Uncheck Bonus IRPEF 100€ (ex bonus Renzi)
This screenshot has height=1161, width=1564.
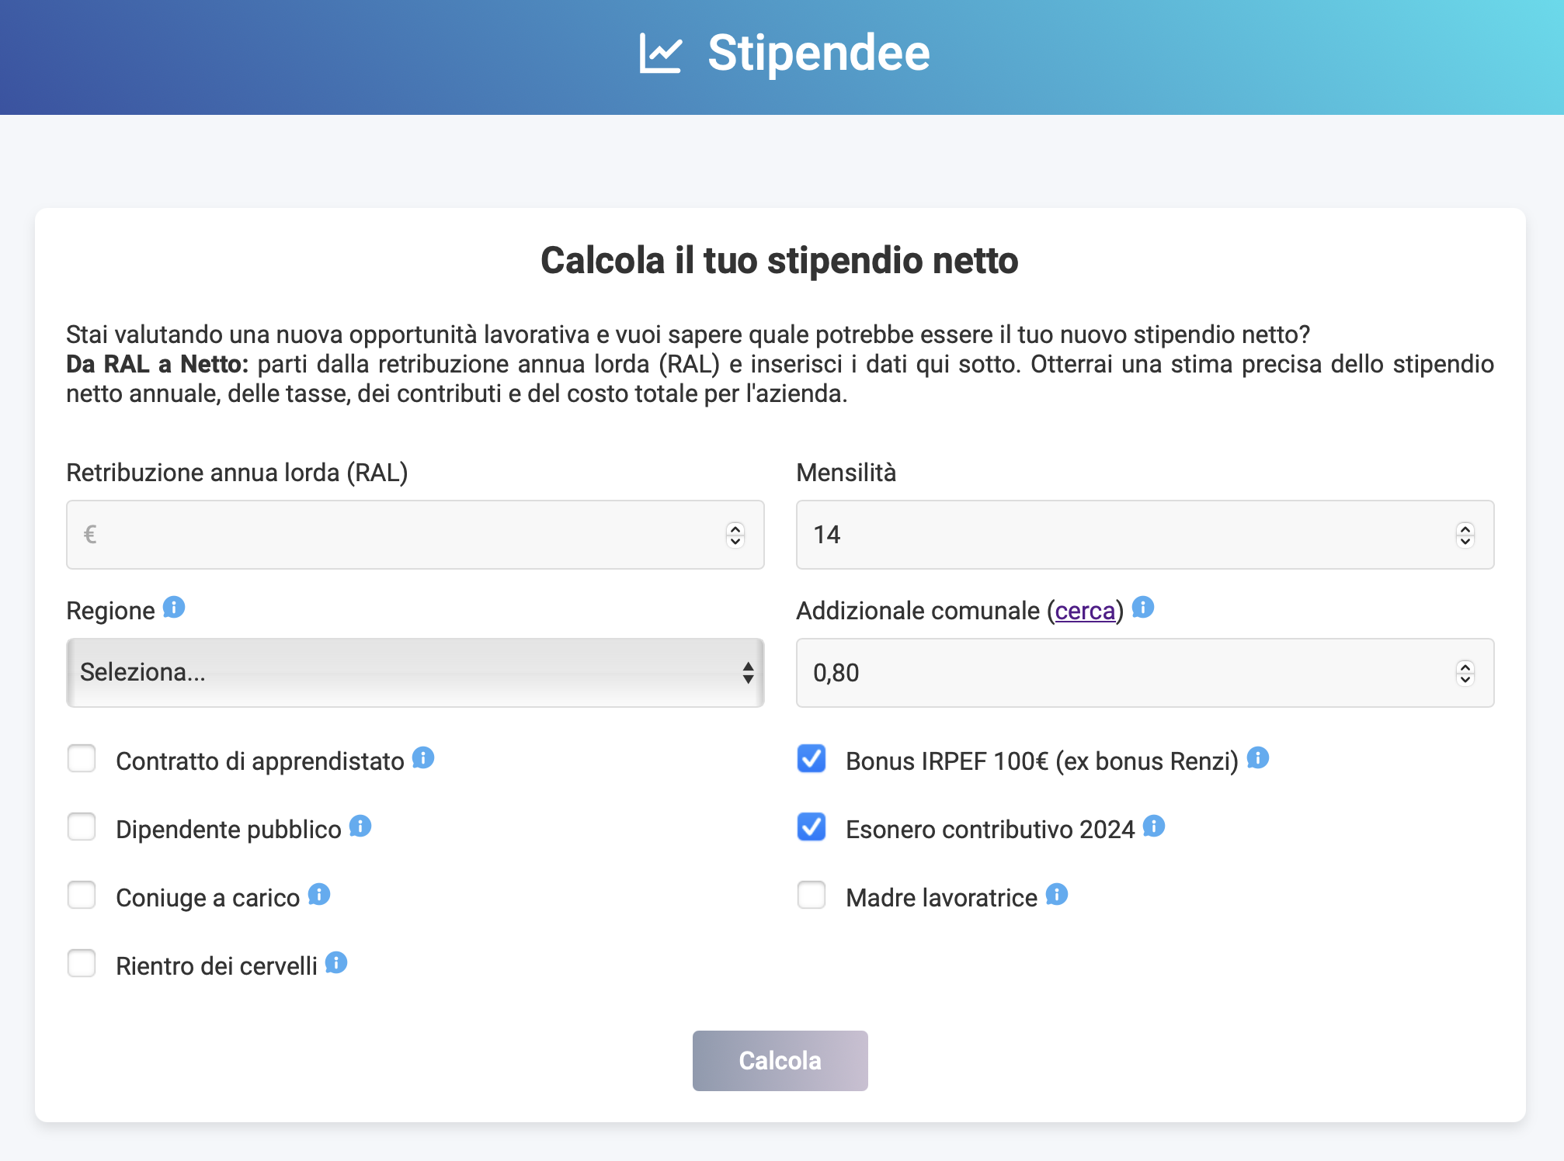tap(811, 760)
